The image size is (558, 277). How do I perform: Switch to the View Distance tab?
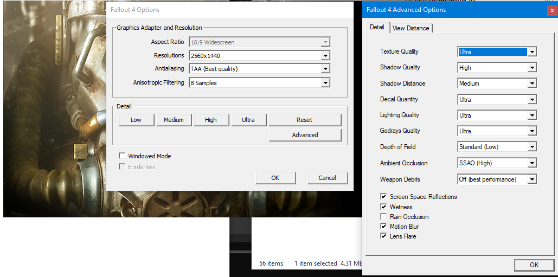(x=411, y=28)
